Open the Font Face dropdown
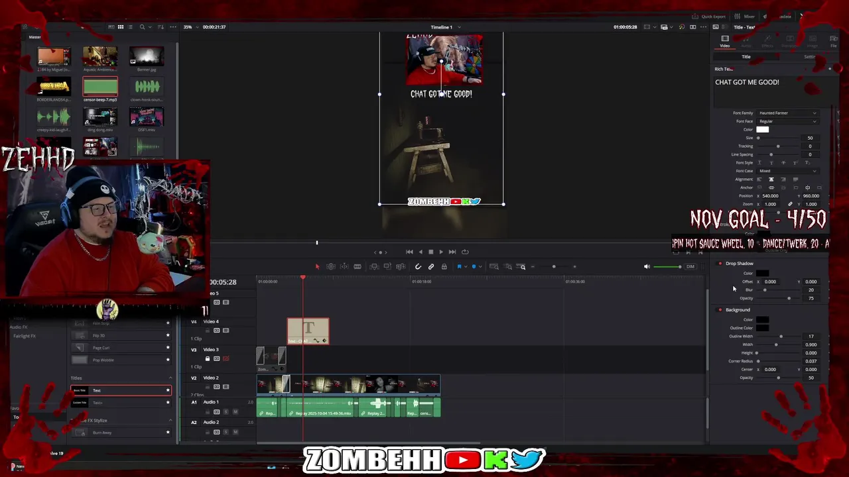Image resolution: width=849 pixels, height=477 pixels. point(787,121)
